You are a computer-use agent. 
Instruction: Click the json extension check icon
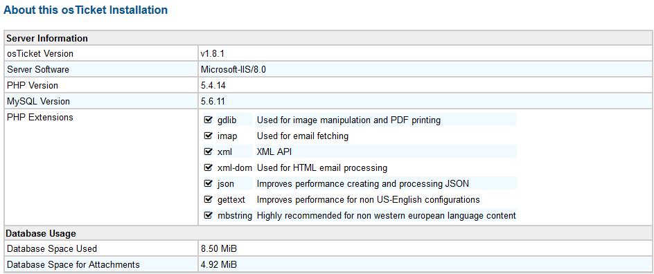pyautogui.click(x=208, y=183)
